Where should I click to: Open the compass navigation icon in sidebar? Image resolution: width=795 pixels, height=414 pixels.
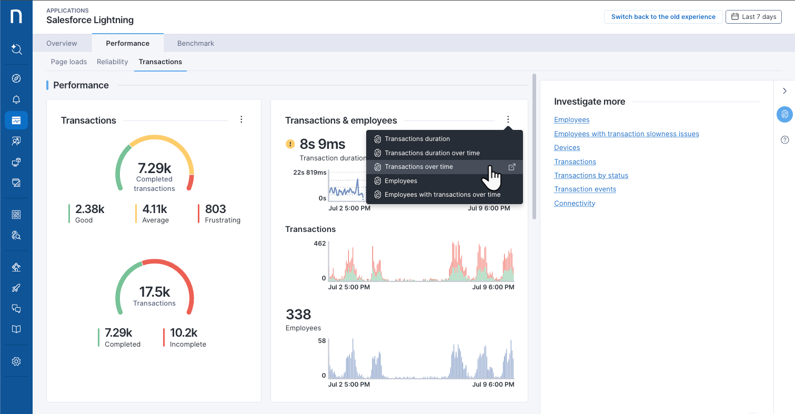[16, 78]
